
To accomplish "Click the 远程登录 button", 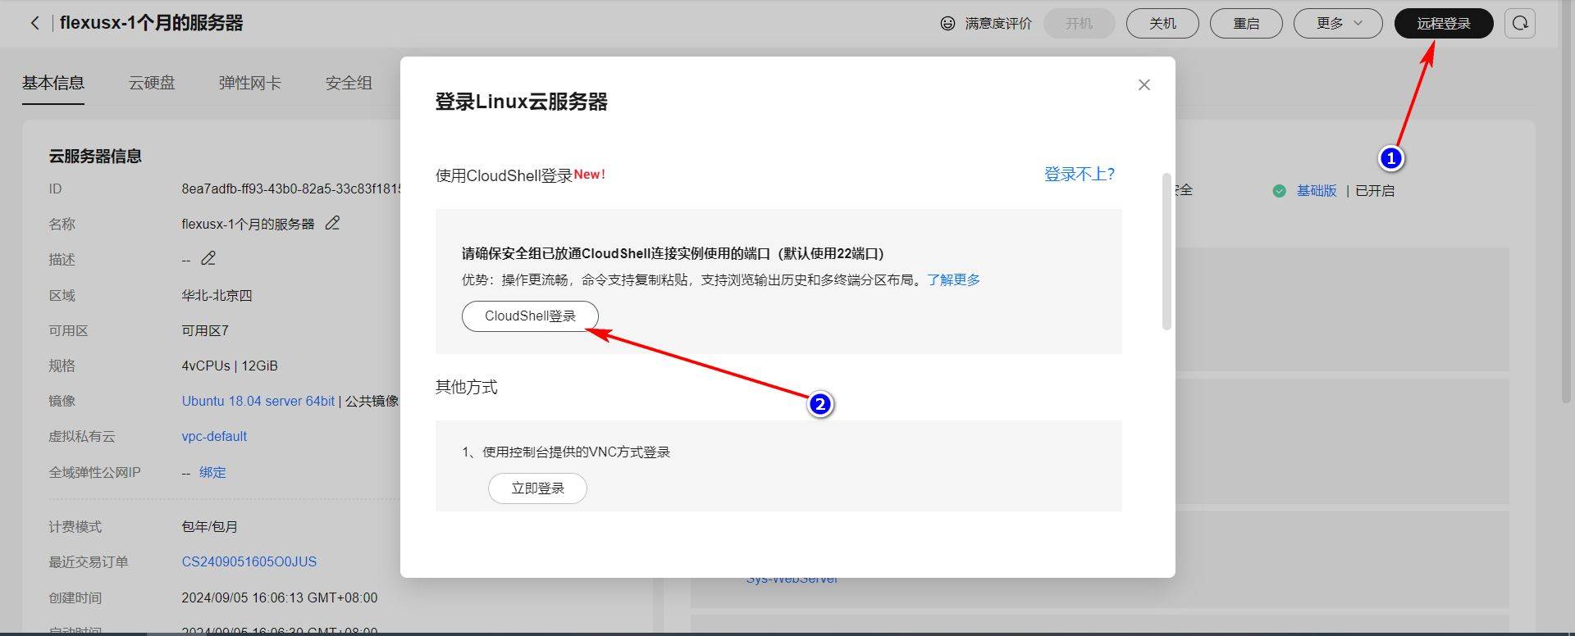I will 1444,23.
